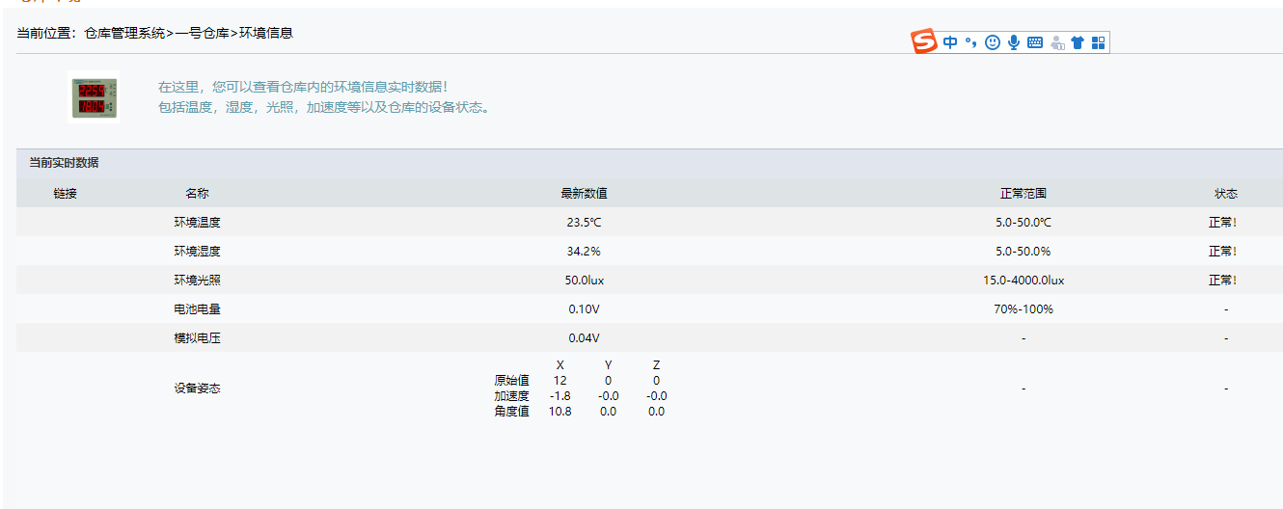Select the 电池电量 row name
Image resolution: width=1283 pixels, height=509 pixels.
coord(197,309)
